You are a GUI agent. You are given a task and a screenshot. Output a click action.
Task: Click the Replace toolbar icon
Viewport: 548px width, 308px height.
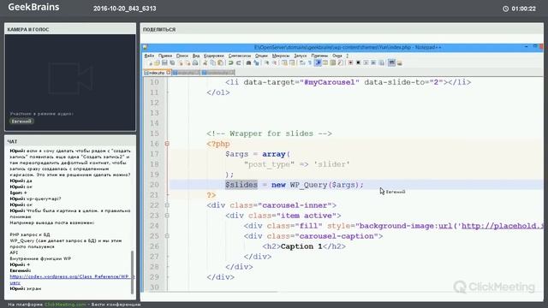click(x=257, y=62)
